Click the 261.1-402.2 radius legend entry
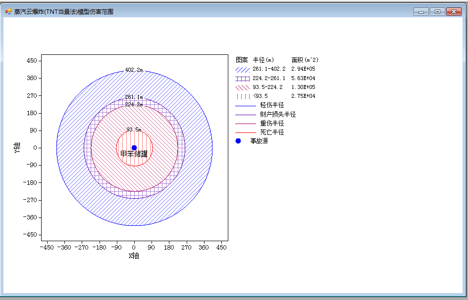Image resolution: width=468 pixels, height=300 pixels. 269,69
